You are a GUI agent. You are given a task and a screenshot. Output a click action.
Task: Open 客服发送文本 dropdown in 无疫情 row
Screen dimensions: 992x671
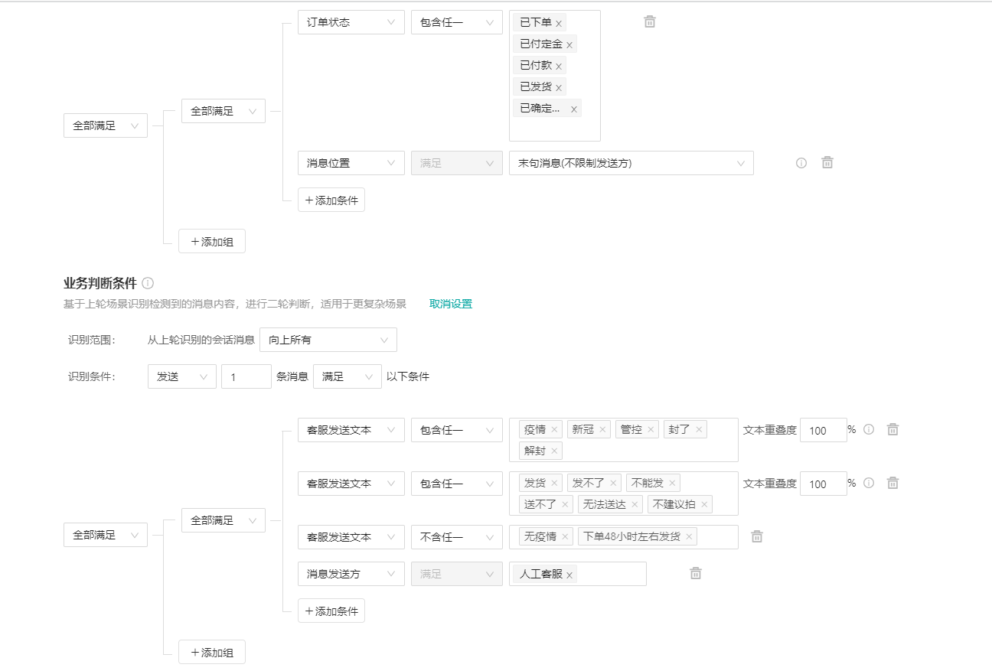click(351, 537)
